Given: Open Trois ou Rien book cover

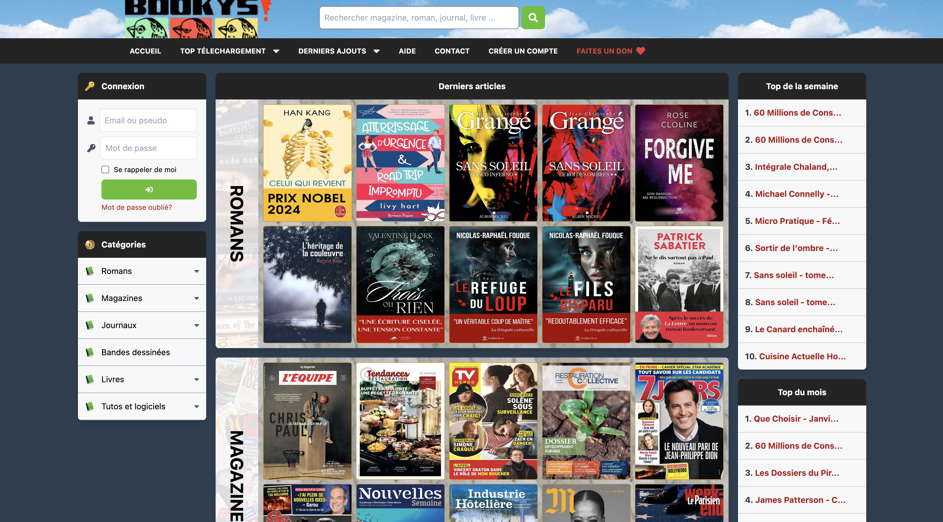Looking at the screenshot, I should point(400,285).
